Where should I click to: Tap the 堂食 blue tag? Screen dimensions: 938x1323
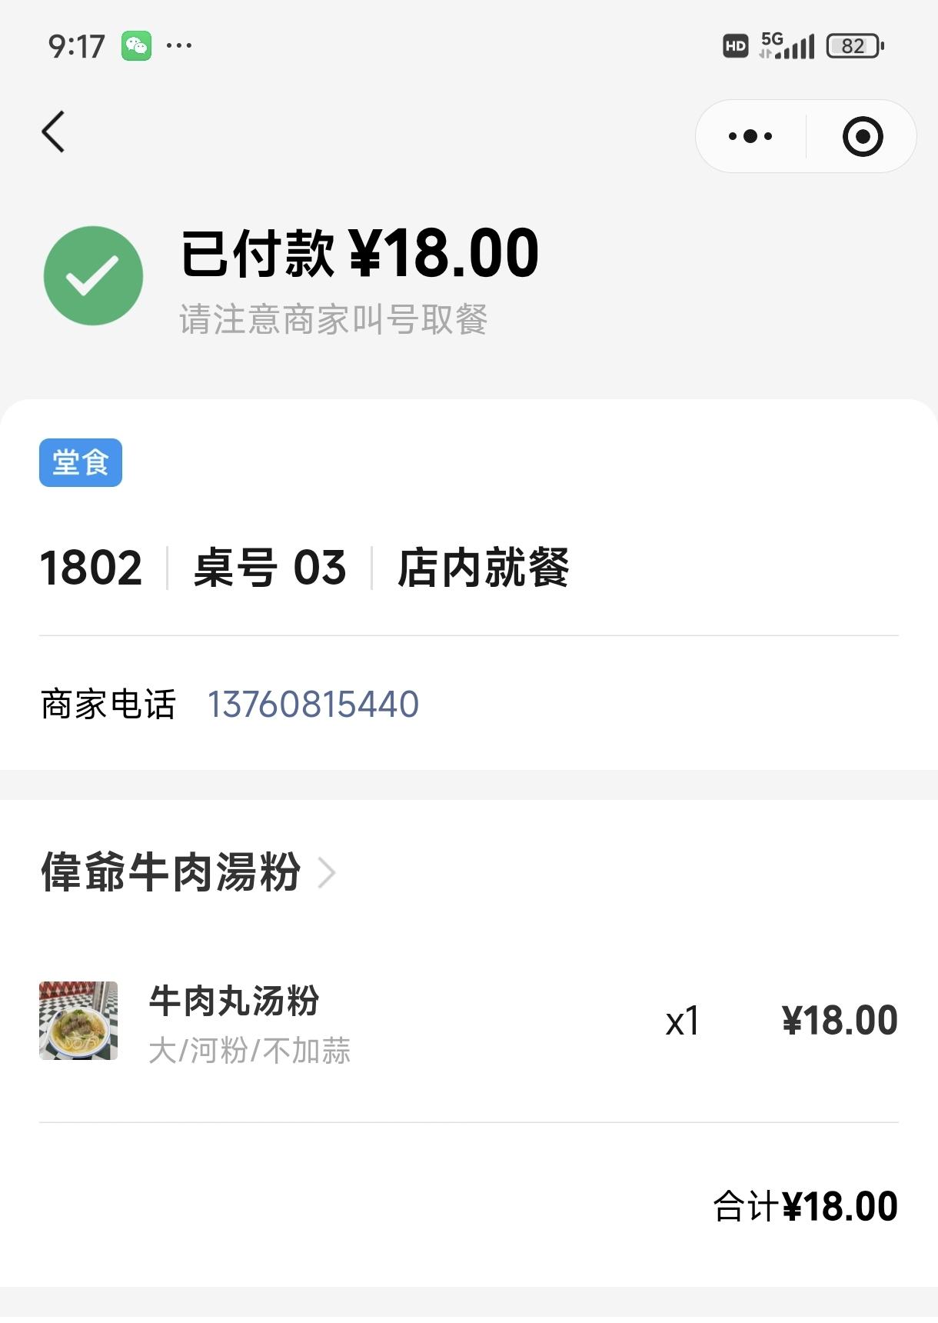pos(81,462)
